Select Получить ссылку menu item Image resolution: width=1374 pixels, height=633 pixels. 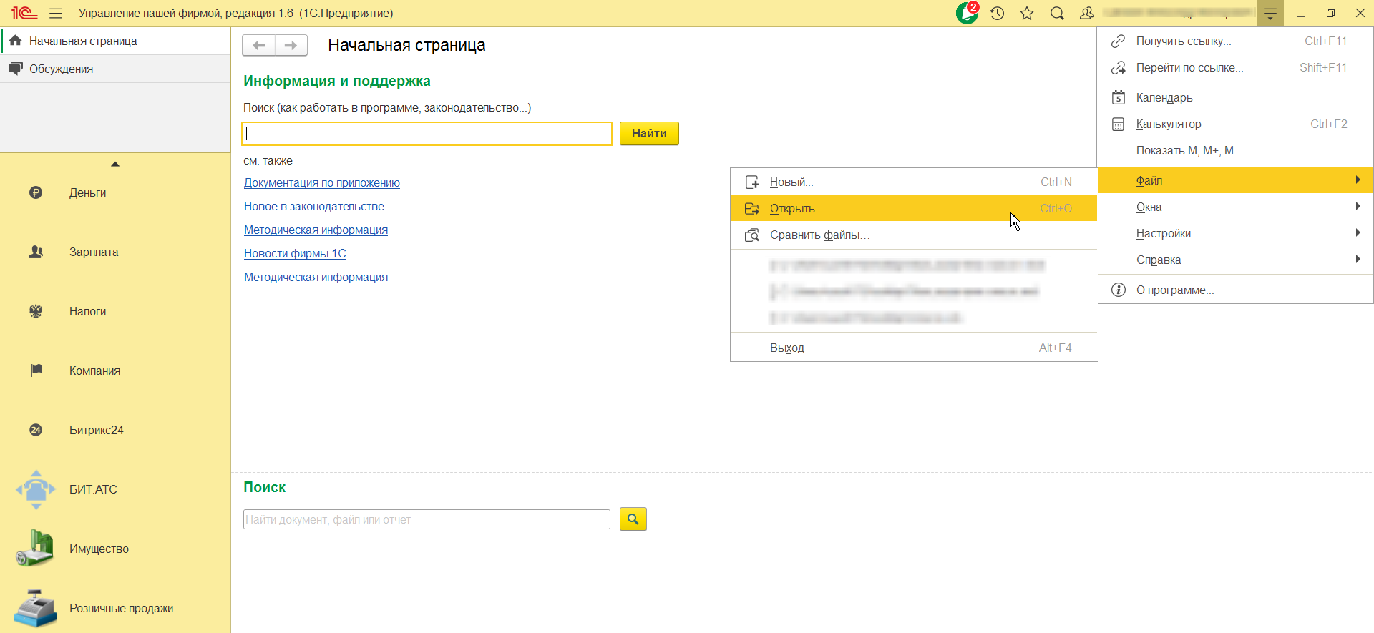pyautogui.click(x=1235, y=41)
